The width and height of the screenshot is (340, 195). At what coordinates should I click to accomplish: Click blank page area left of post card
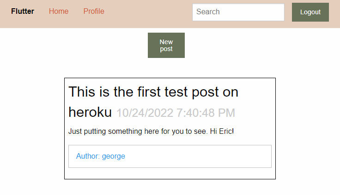click(x=32, y=129)
